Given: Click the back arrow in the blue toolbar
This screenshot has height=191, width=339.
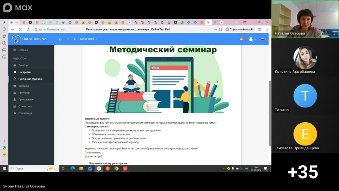Looking at the screenshot, I should [x=61, y=39].
